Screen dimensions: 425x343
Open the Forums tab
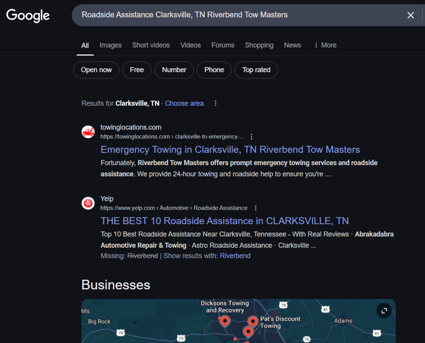tap(223, 45)
